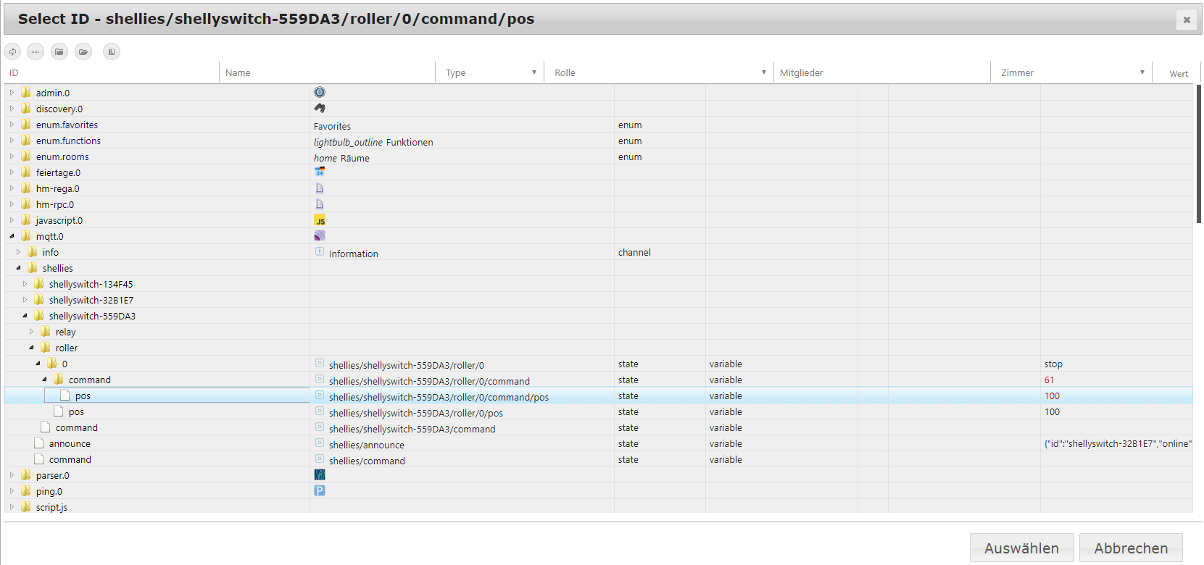
Task: Select the script.js tree row
Action: (x=599, y=507)
